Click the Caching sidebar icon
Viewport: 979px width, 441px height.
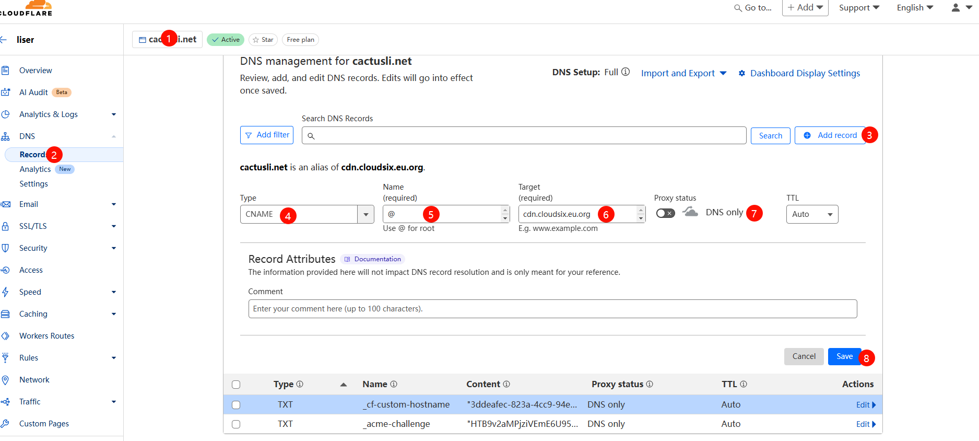point(5,314)
